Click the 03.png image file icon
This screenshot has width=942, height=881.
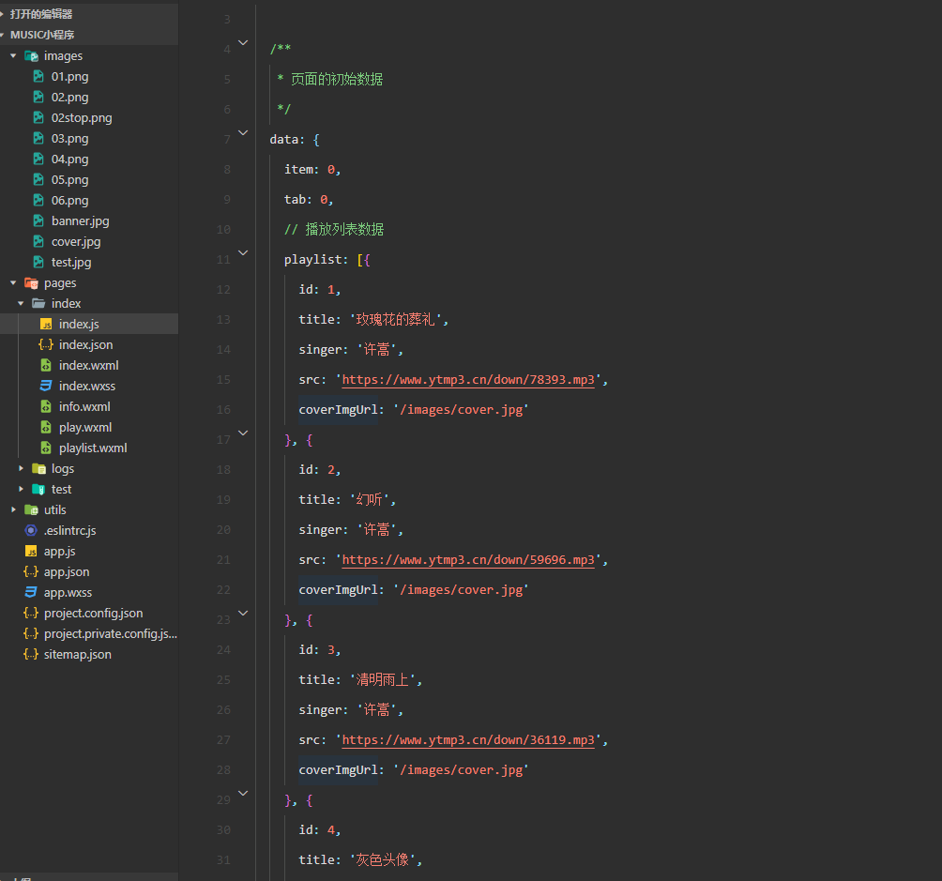38,138
